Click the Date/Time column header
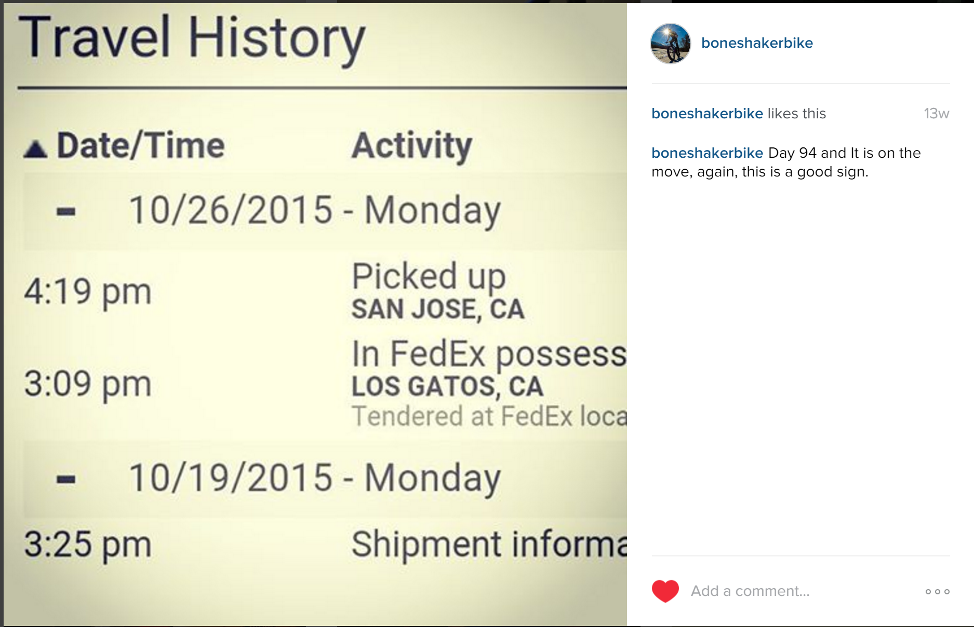 tap(140, 145)
